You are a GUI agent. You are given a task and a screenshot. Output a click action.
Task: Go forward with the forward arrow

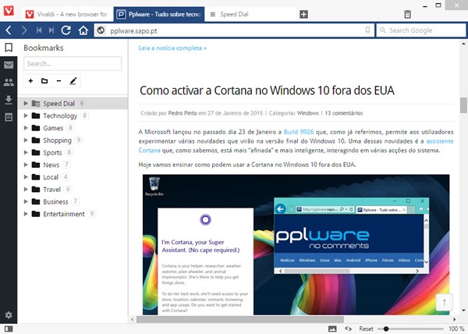(24, 30)
